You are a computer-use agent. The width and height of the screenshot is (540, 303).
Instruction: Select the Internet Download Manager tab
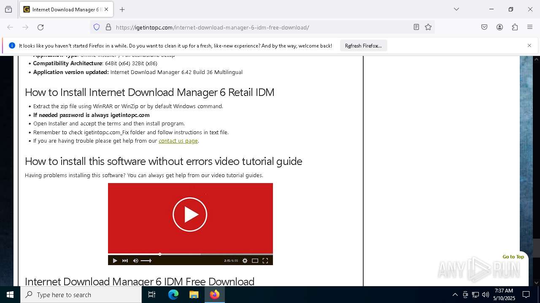point(67,9)
